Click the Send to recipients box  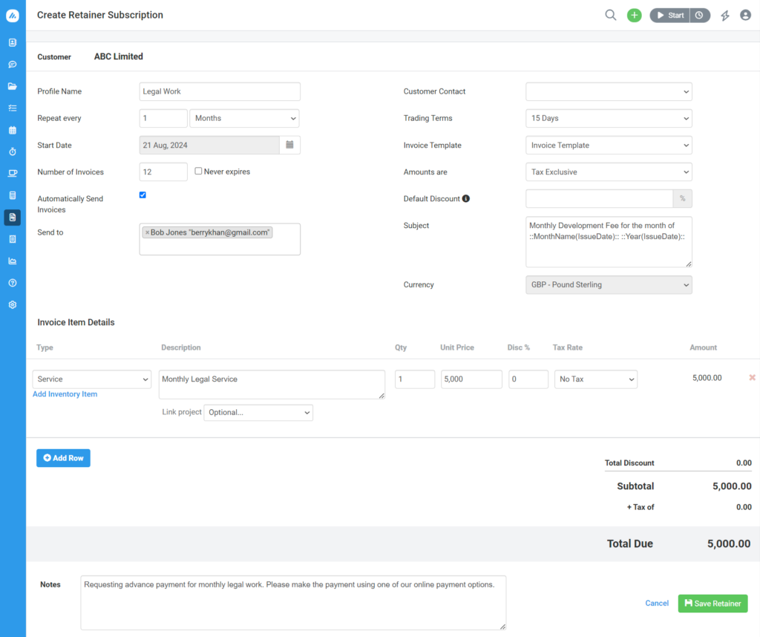pyautogui.click(x=220, y=239)
